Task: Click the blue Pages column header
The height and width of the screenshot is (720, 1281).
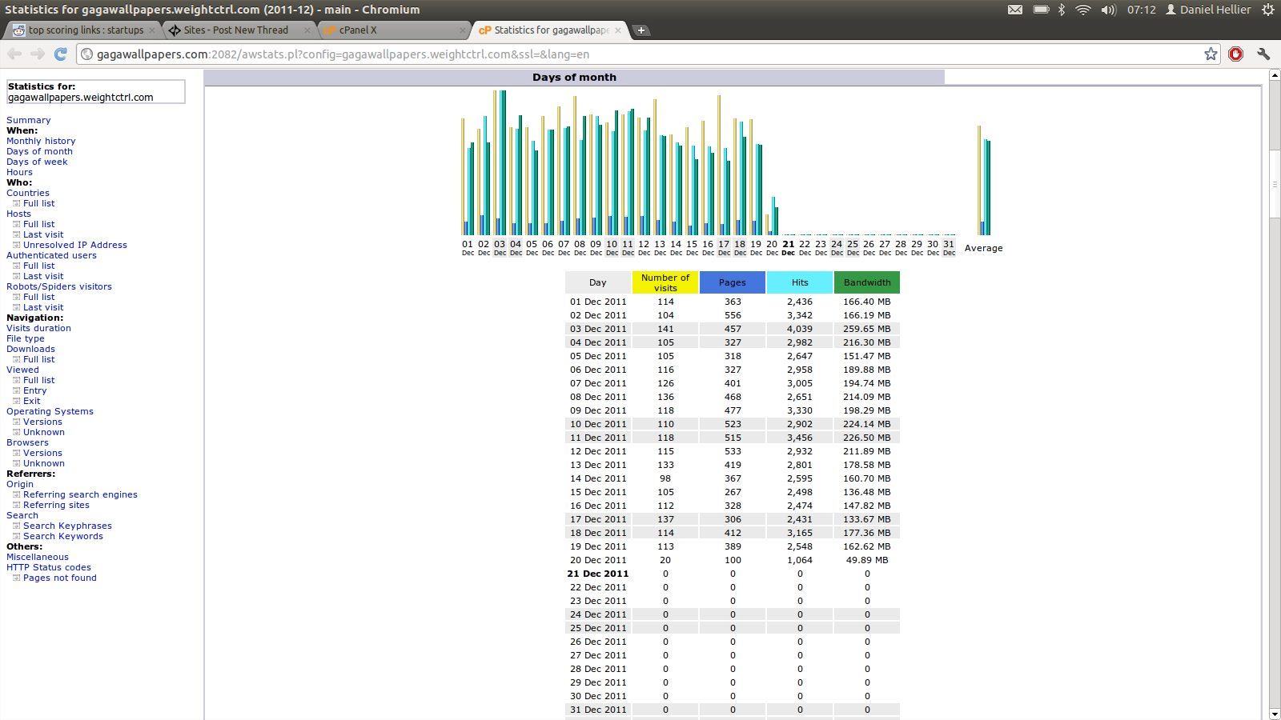Action: tap(733, 282)
